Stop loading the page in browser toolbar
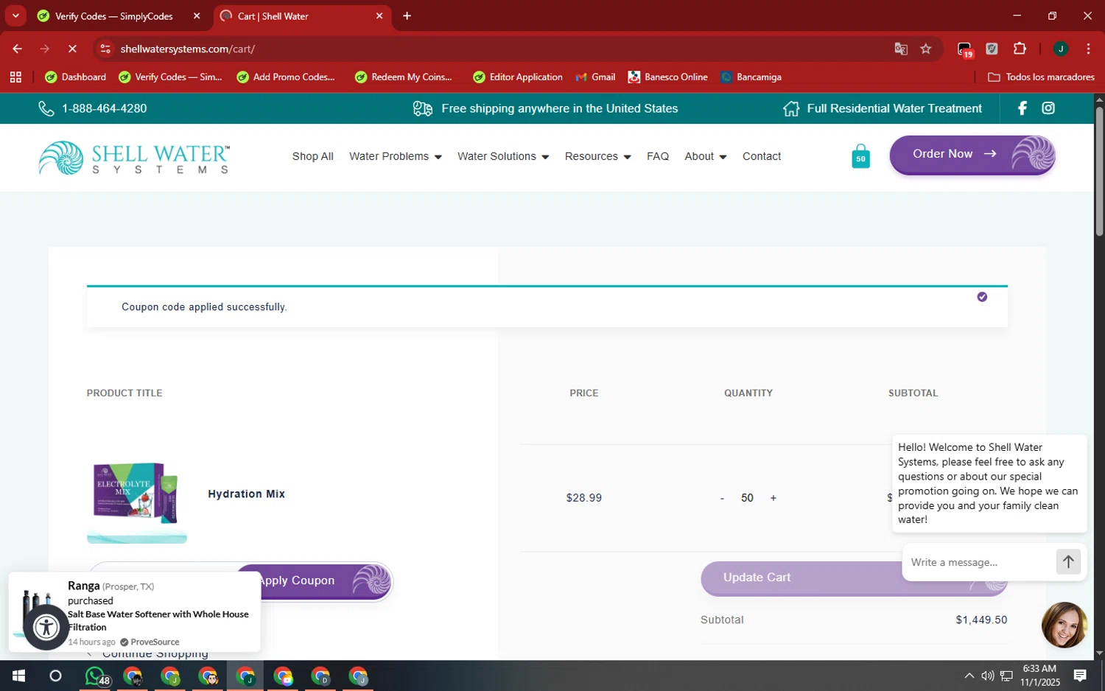The height and width of the screenshot is (691, 1105). click(x=72, y=49)
